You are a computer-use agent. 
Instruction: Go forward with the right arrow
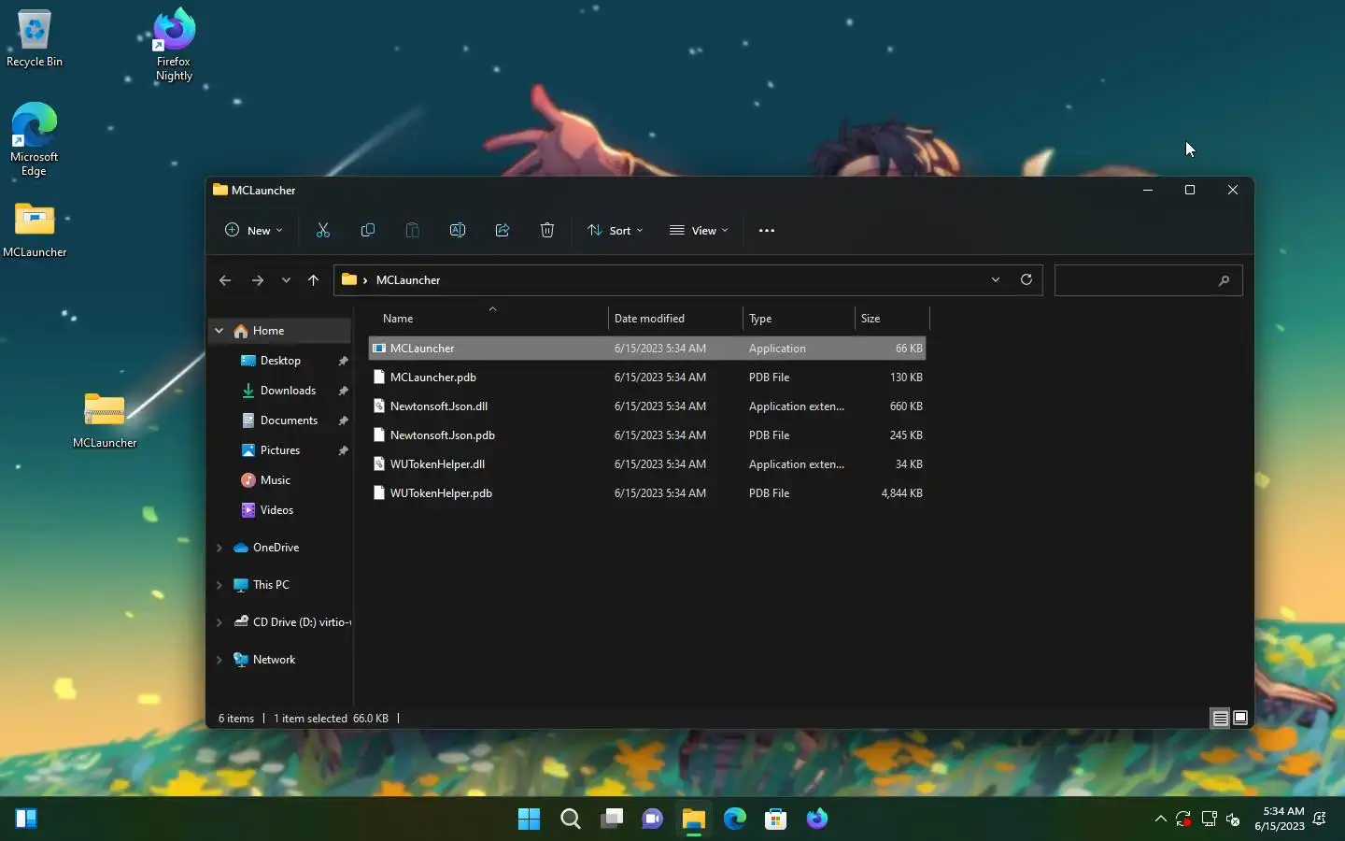[258, 280]
